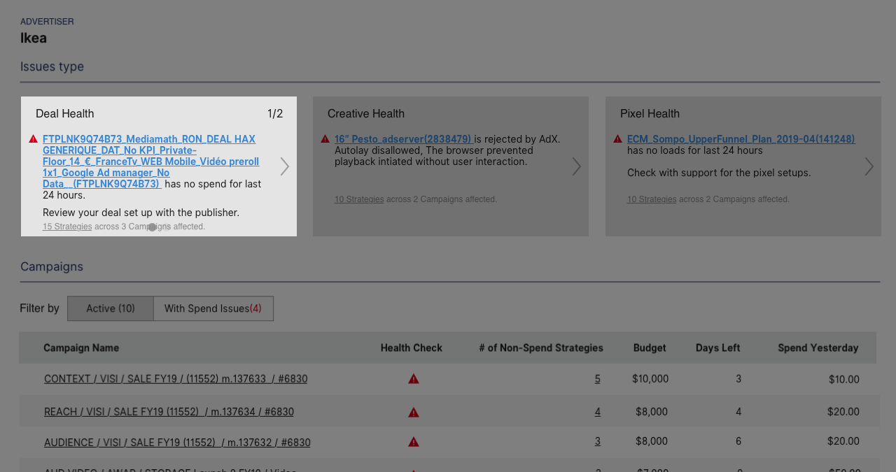This screenshot has height=472, width=896.
Task: Open CONTEXT / VISI / SALE FY19 campaign
Action: [176, 379]
